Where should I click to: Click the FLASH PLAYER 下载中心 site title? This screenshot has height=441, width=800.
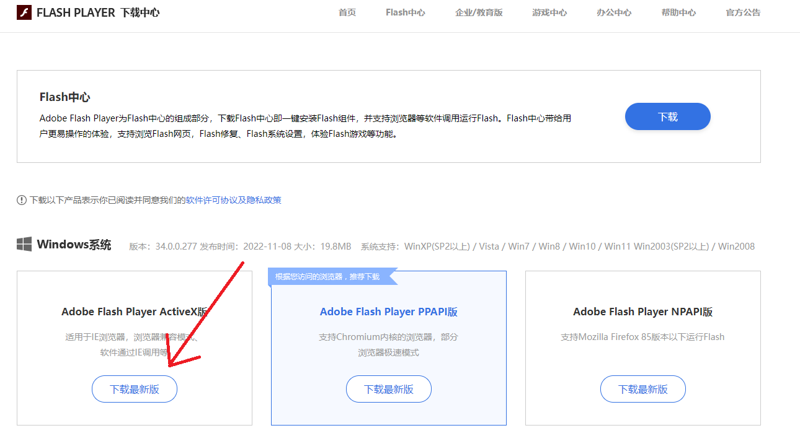98,12
